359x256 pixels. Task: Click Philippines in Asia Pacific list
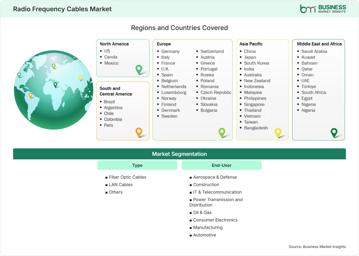255,98
